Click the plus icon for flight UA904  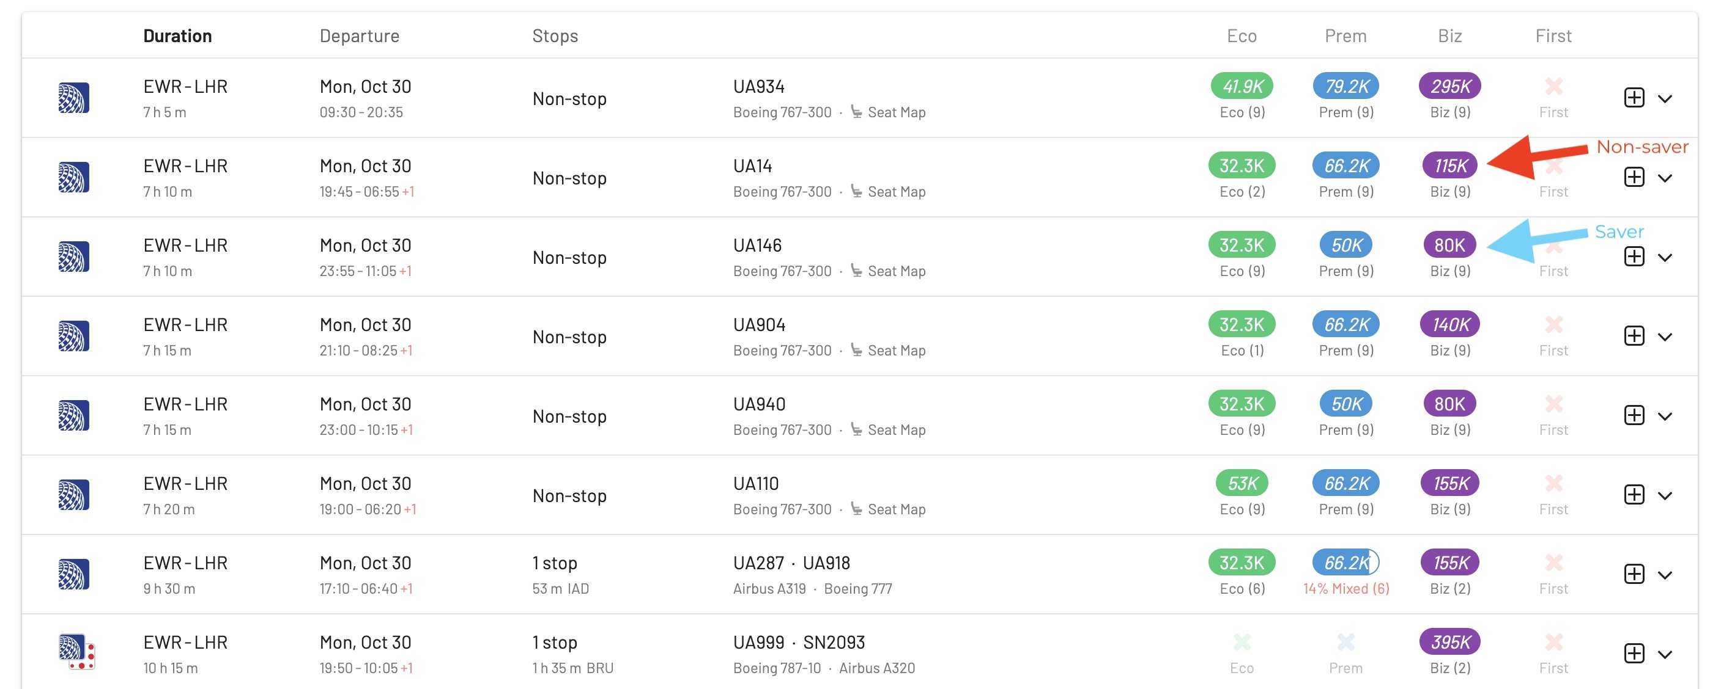(x=1634, y=336)
